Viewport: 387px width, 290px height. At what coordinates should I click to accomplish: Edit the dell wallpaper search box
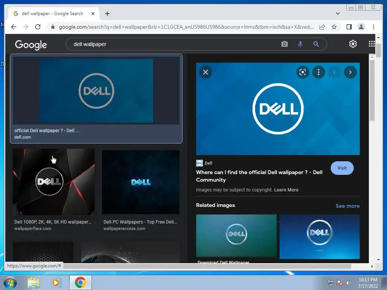[173, 44]
